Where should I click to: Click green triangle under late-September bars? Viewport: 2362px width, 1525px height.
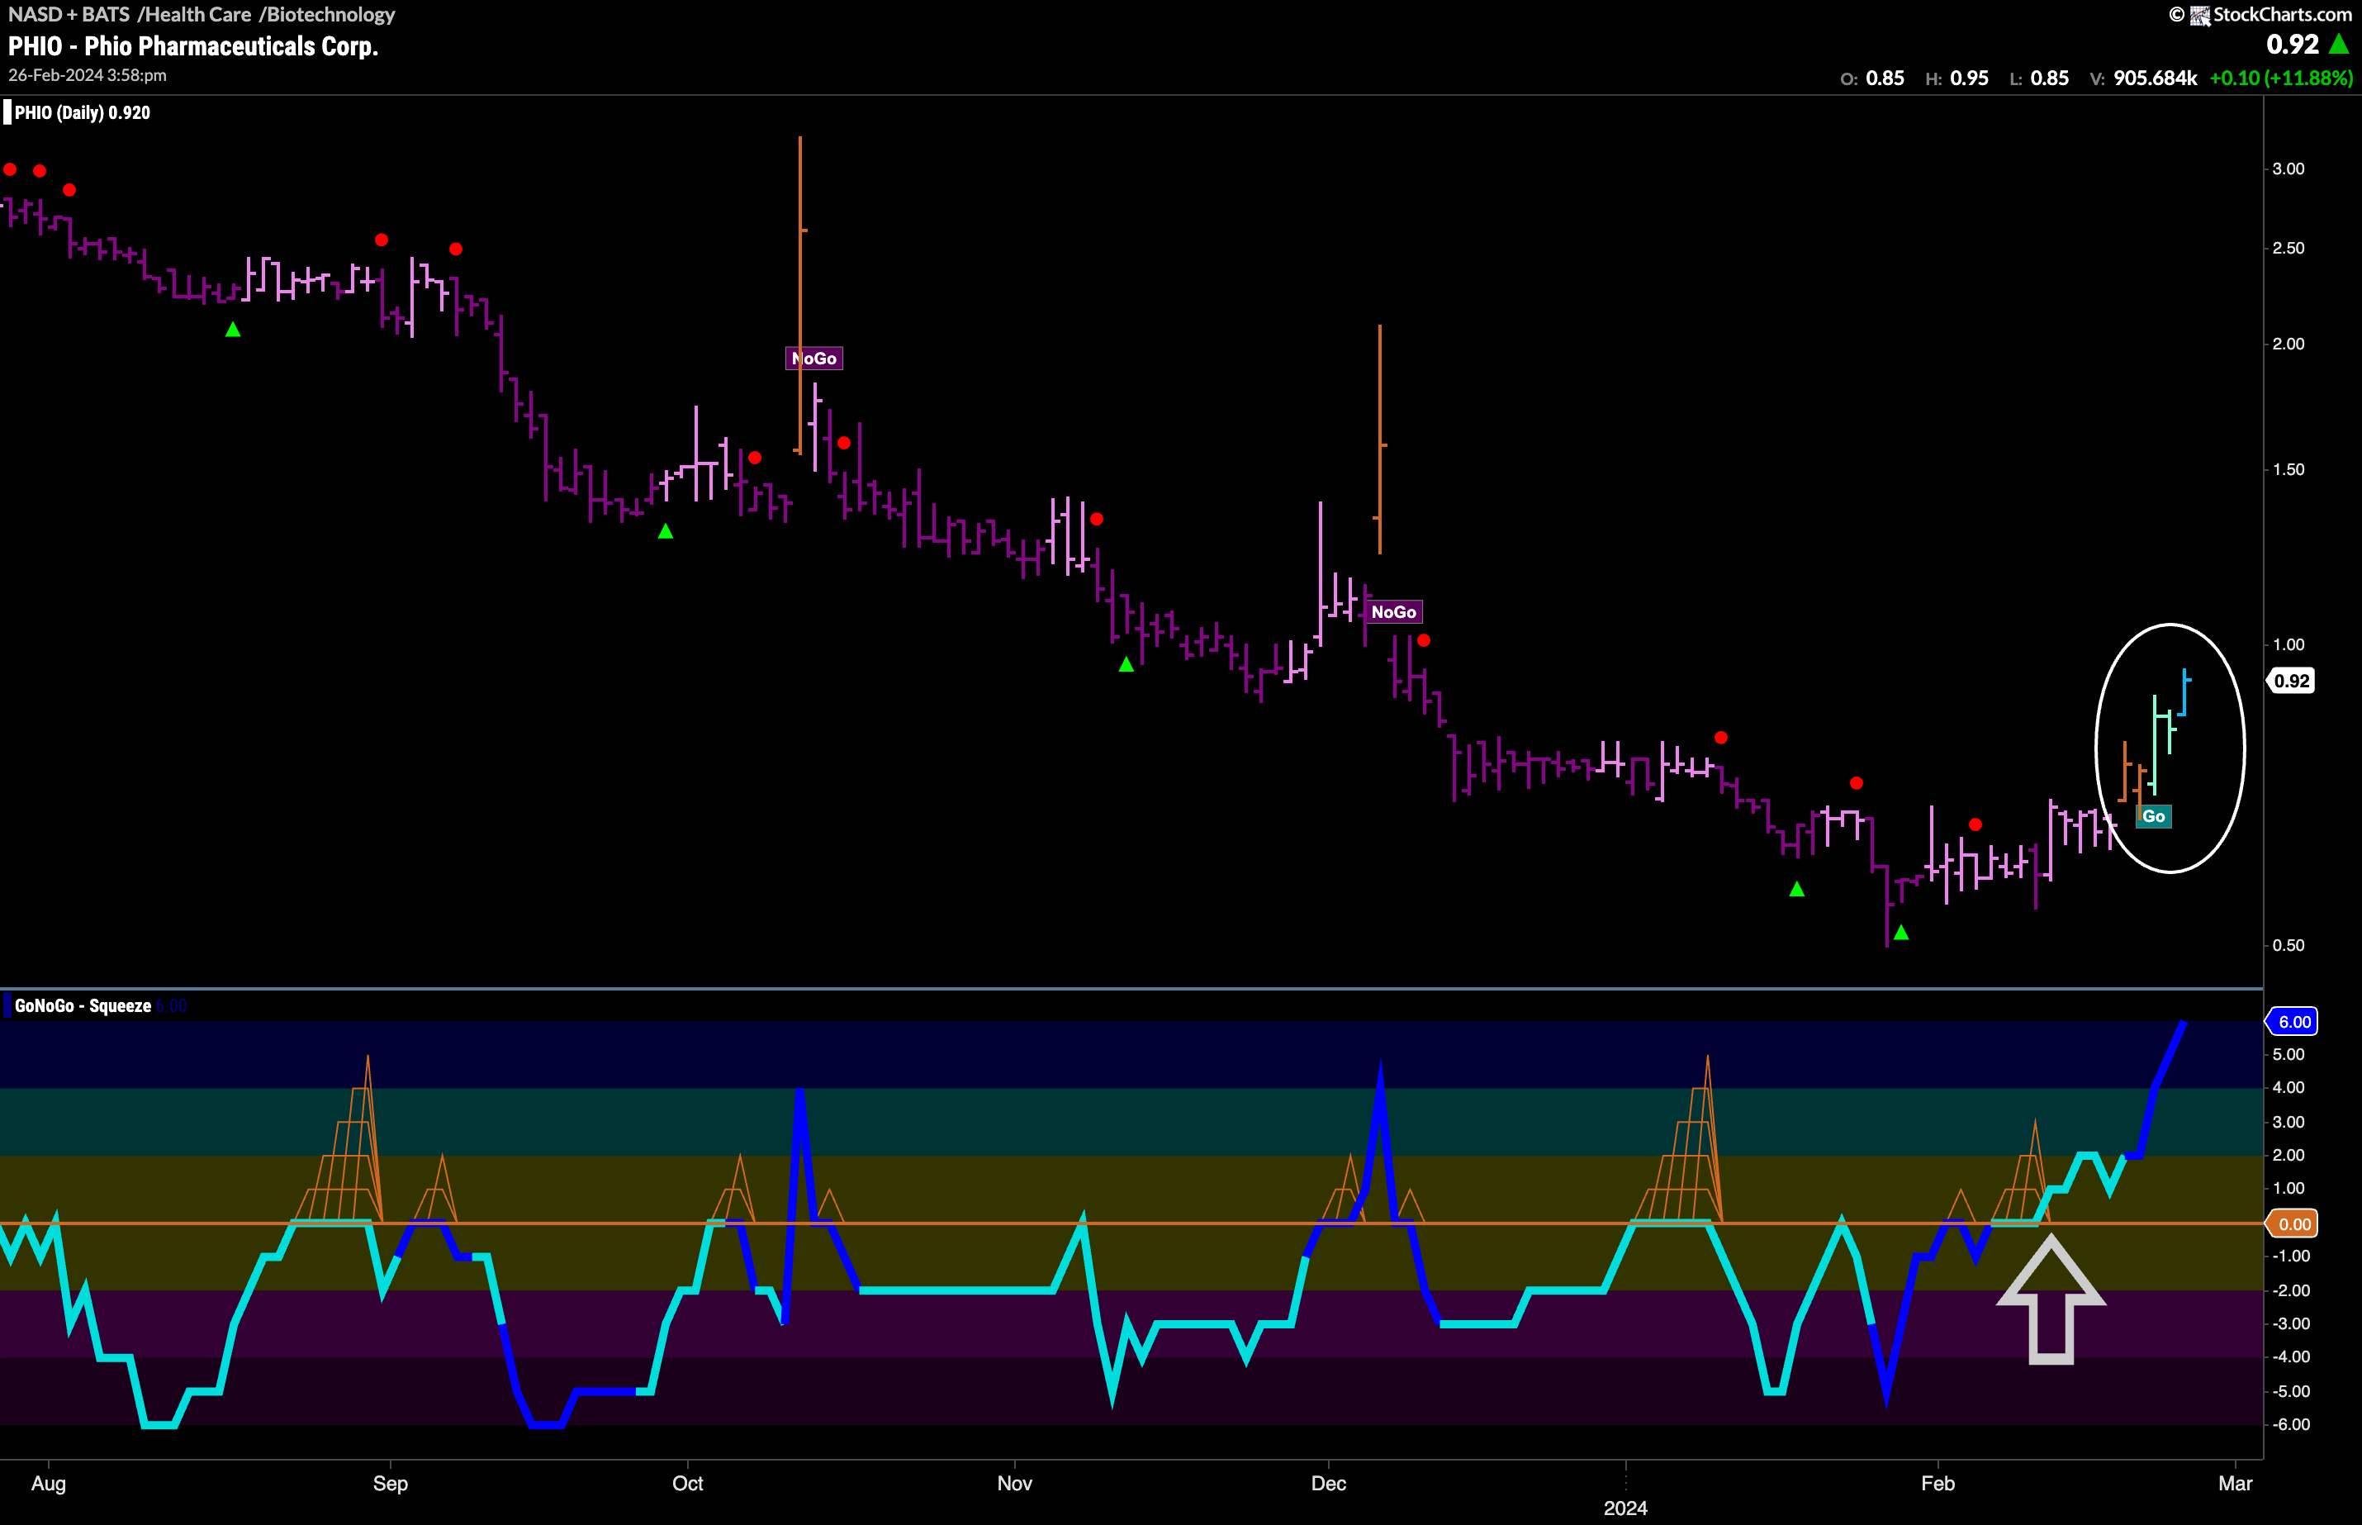[x=665, y=531]
